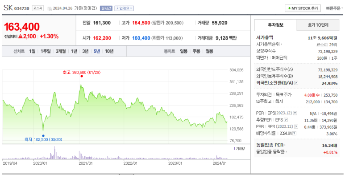Open help icon next to 추정PER EPS
This screenshot has height=175, width=345.
coord(286,120)
